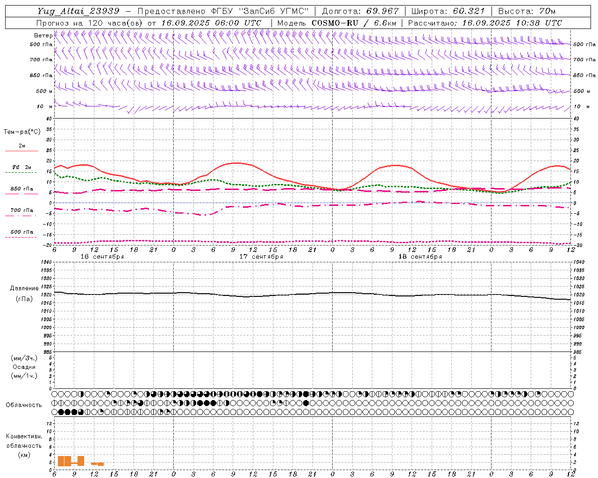Click the 18 сентября date label
The width and height of the screenshot is (598, 478).
click(420, 257)
